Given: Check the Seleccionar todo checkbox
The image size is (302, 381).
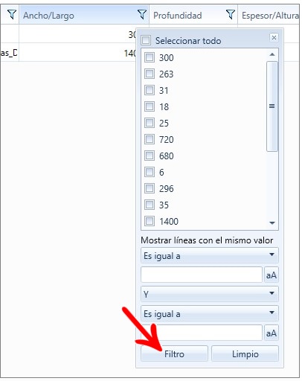Looking at the screenshot, I should tap(146, 40).
